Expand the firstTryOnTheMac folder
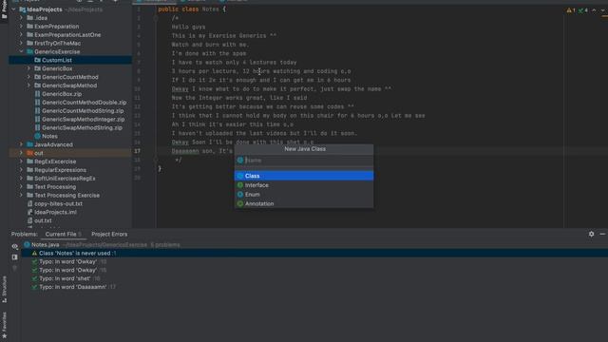 (x=21, y=43)
